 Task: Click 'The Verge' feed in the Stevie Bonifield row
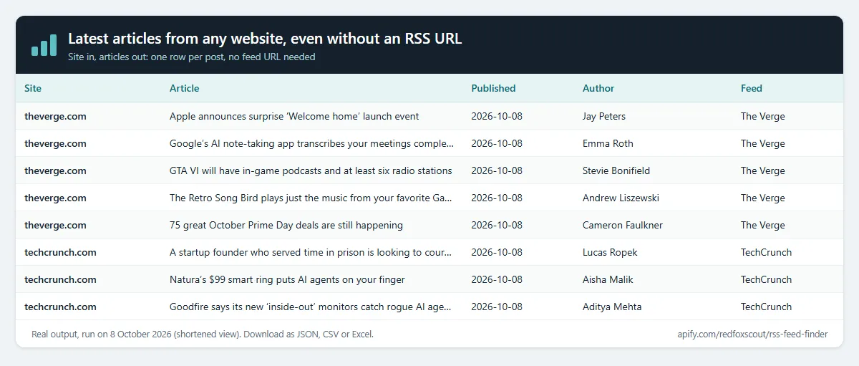763,170
